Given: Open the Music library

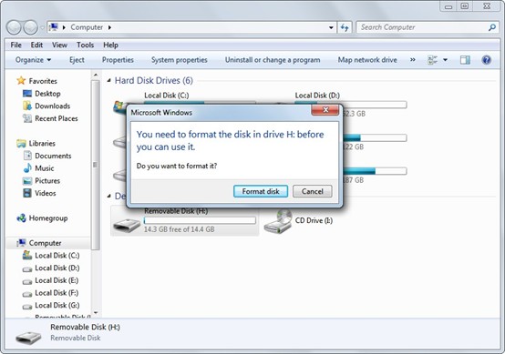Looking at the screenshot, I should (x=44, y=168).
